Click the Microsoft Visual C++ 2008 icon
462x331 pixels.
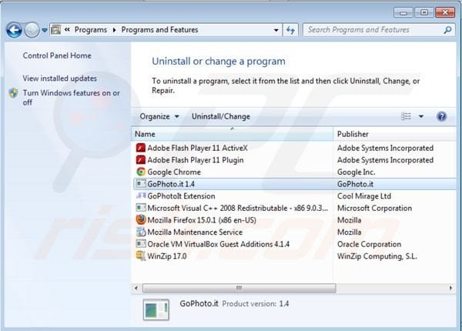coord(141,208)
